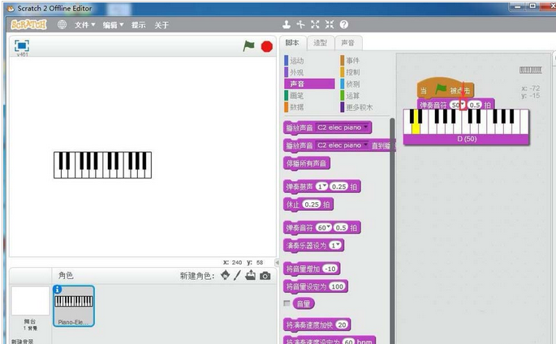Viewport: 556px width, 344px height.
Task: Paint a new sprite
Action: click(x=237, y=275)
